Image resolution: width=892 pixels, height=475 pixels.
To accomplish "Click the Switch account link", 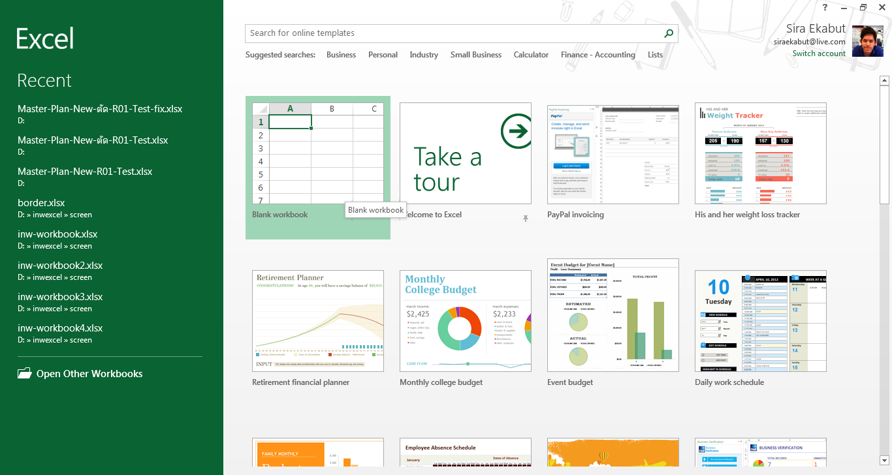I will coord(819,54).
